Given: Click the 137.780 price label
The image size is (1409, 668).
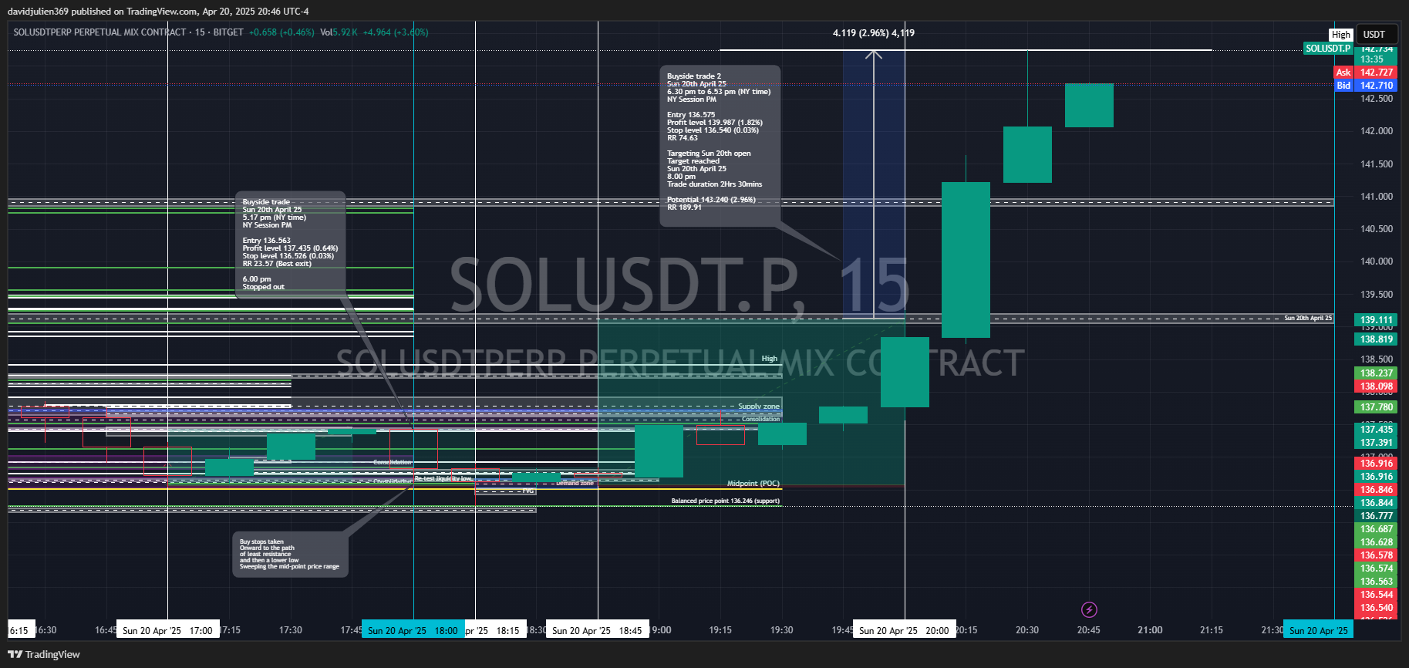Looking at the screenshot, I should pyautogui.click(x=1377, y=407).
